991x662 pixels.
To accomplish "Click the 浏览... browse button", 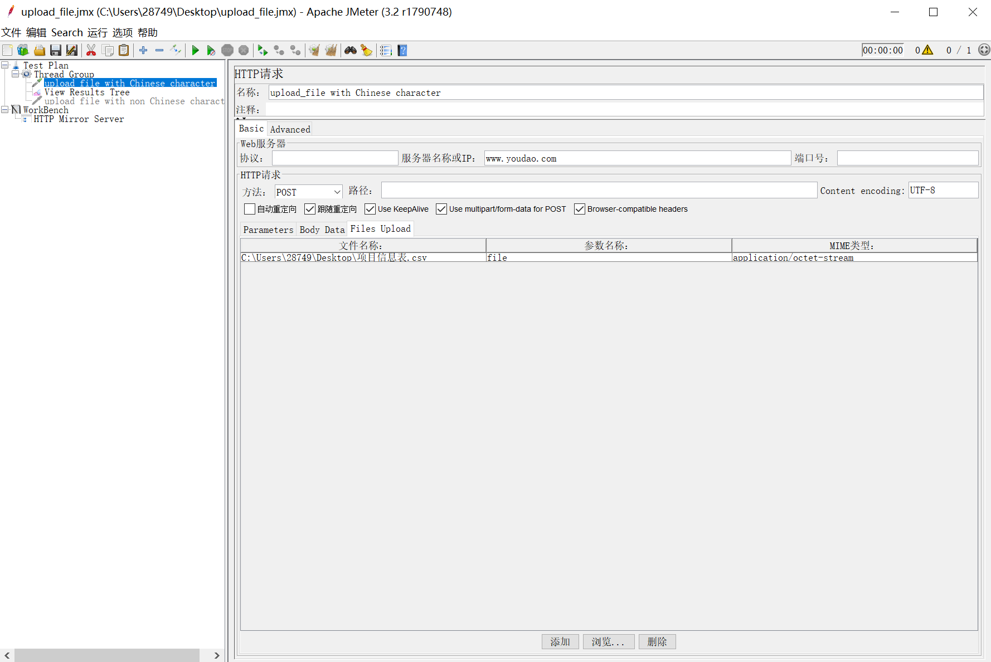I will click(x=608, y=642).
